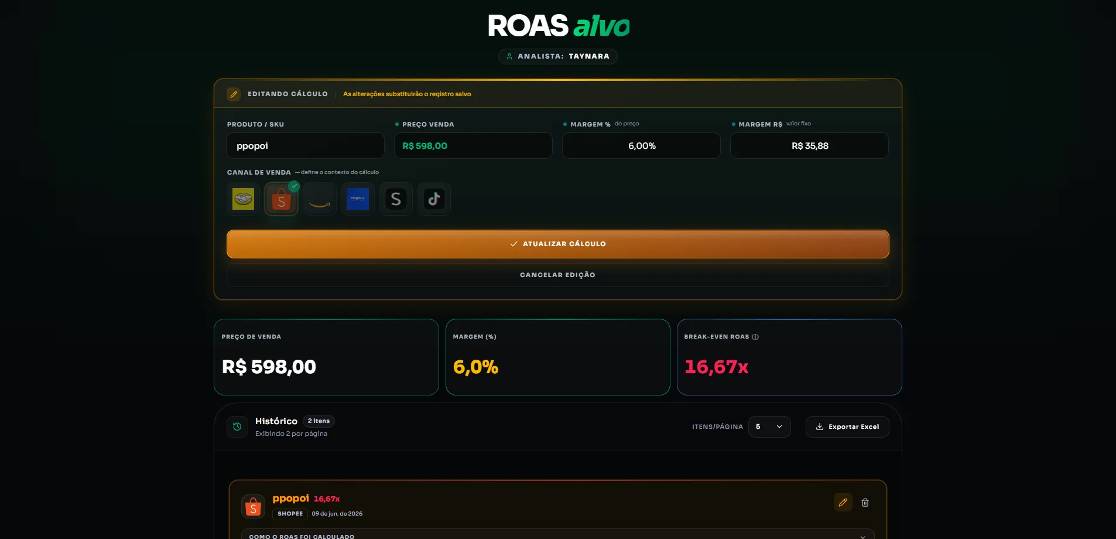Image resolution: width=1116 pixels, height=539 pixels.
Task: Click Atualizar Cálculo button
Action: click(557, 244)
